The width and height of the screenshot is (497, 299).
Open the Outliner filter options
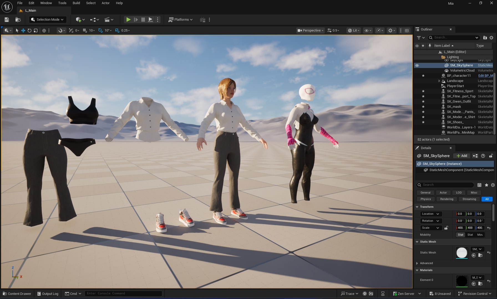tap(420, 38)
